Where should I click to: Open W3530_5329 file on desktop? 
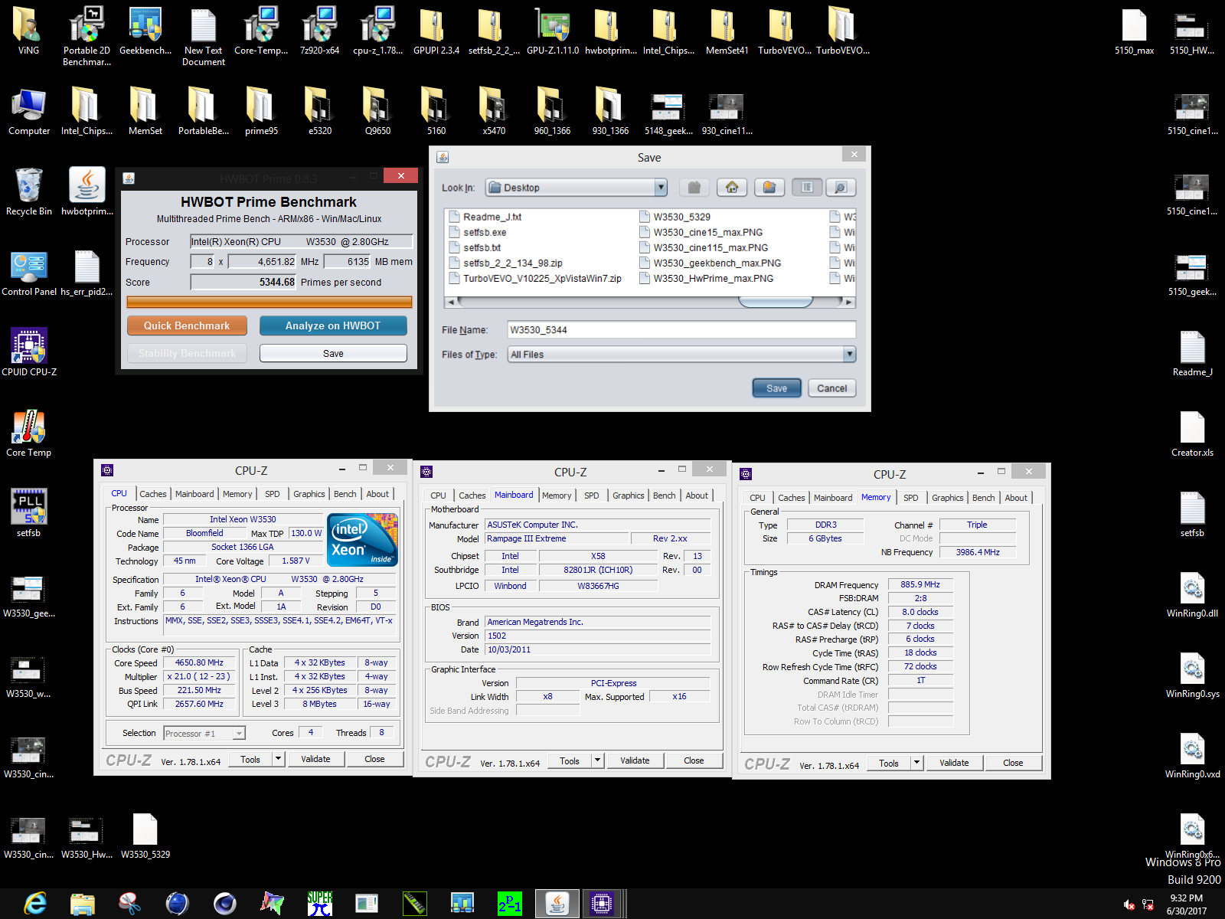tap(145, 835)
